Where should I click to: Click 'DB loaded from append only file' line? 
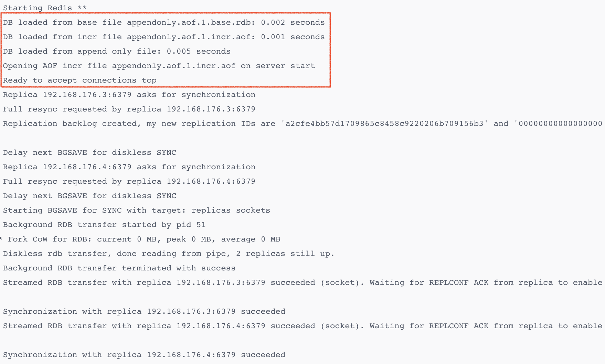117,51
